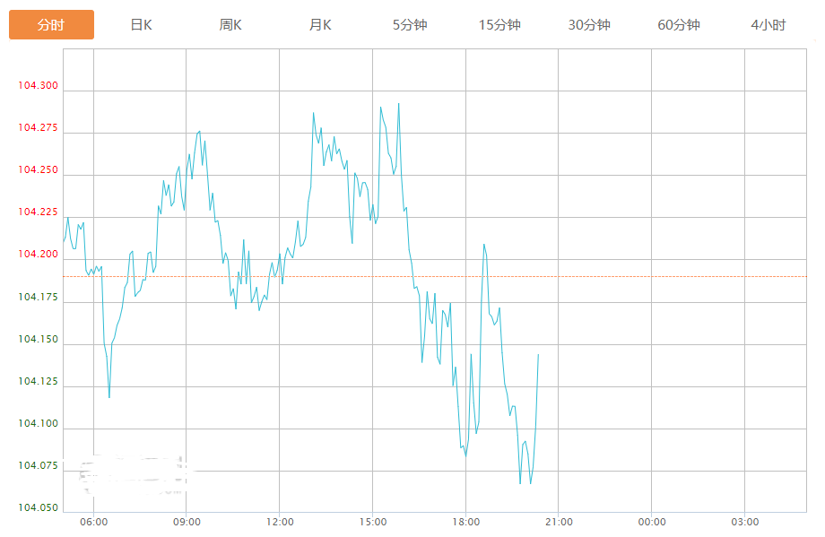This screenshot has height=537, width=825.
Task: Switch to the 日K chart tab
Action: [141, 25]
